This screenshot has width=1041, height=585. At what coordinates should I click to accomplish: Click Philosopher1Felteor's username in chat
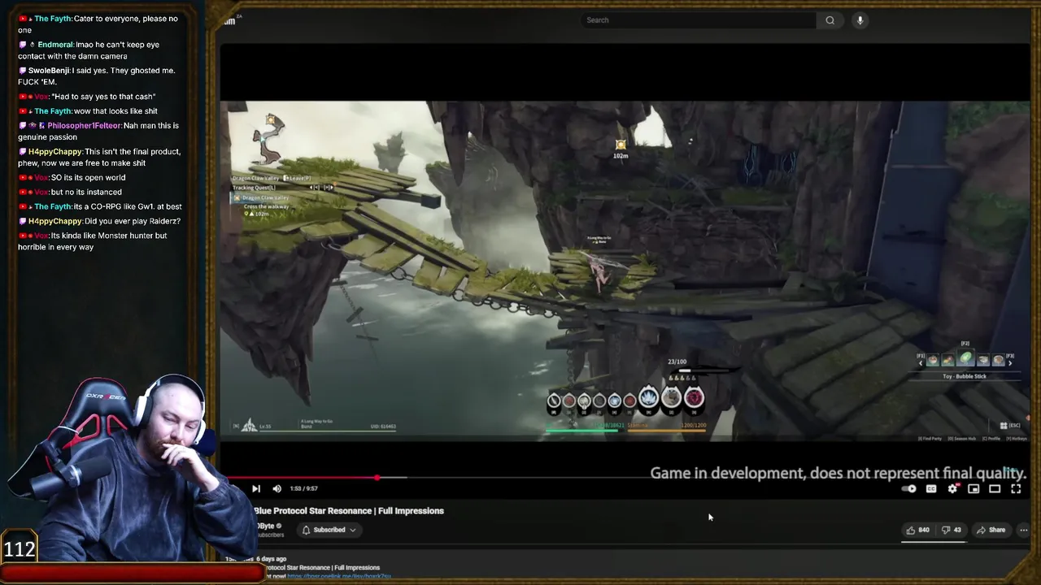click(85, 126)
